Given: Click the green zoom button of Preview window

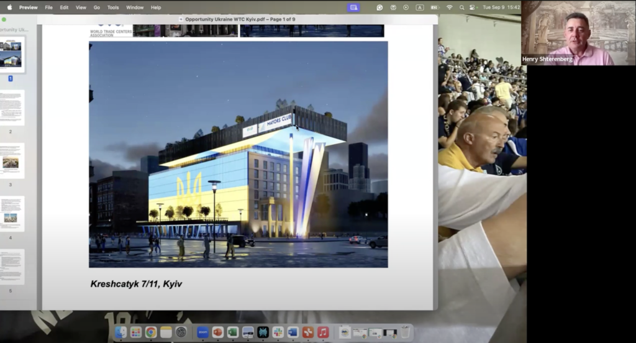Looking at the screenshot, I should coord(4,19).
